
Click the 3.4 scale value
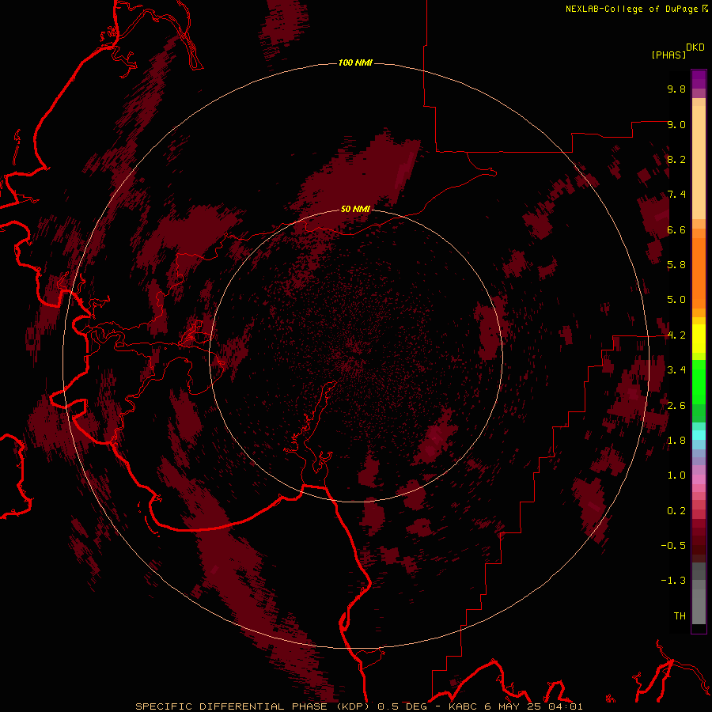click(x=676, y=370)
